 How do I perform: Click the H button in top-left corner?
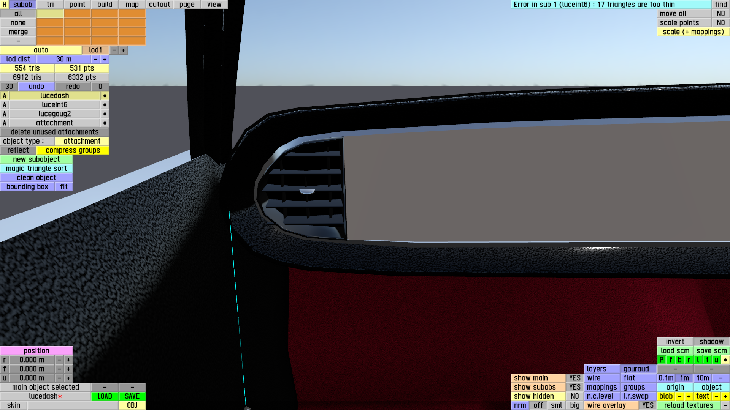pos(4,5)
